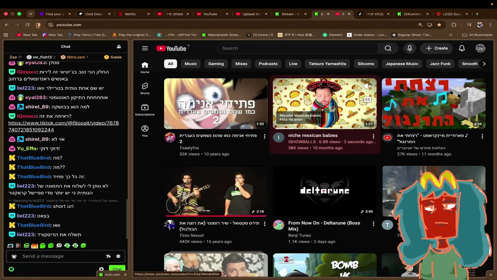Open the Hebrew anime openings thumbnail
Screen dimensions: 497x280
click(216, 103)
